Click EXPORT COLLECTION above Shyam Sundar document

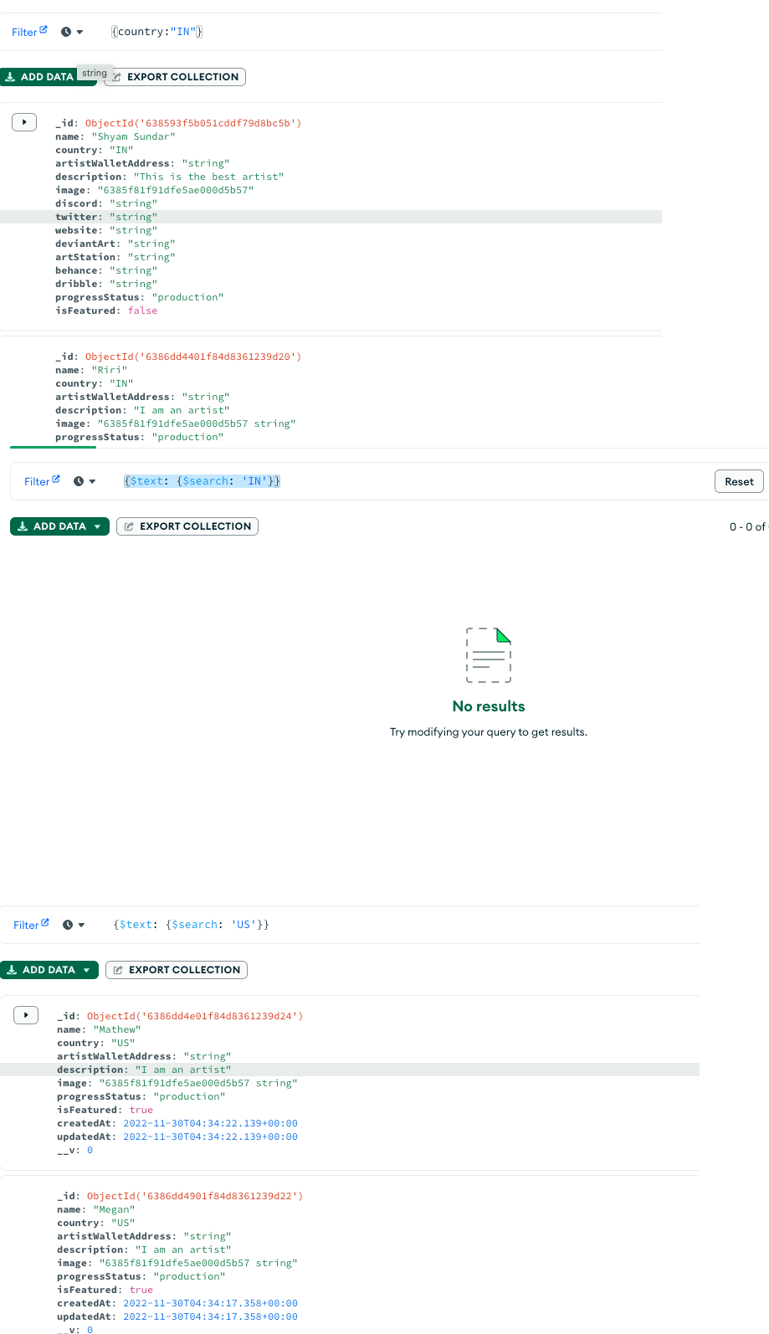pyautogui.click(x=182, y=77)
